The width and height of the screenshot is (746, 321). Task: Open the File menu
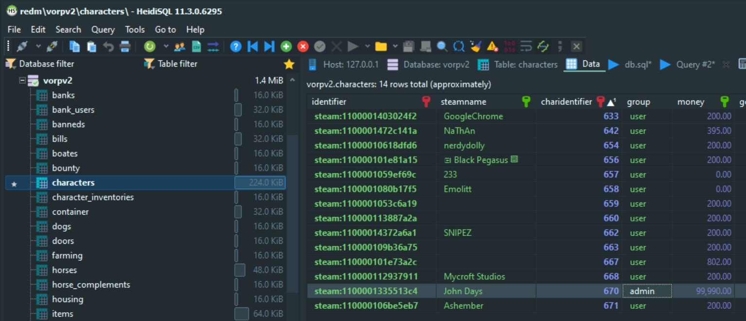tap(14, 30)
